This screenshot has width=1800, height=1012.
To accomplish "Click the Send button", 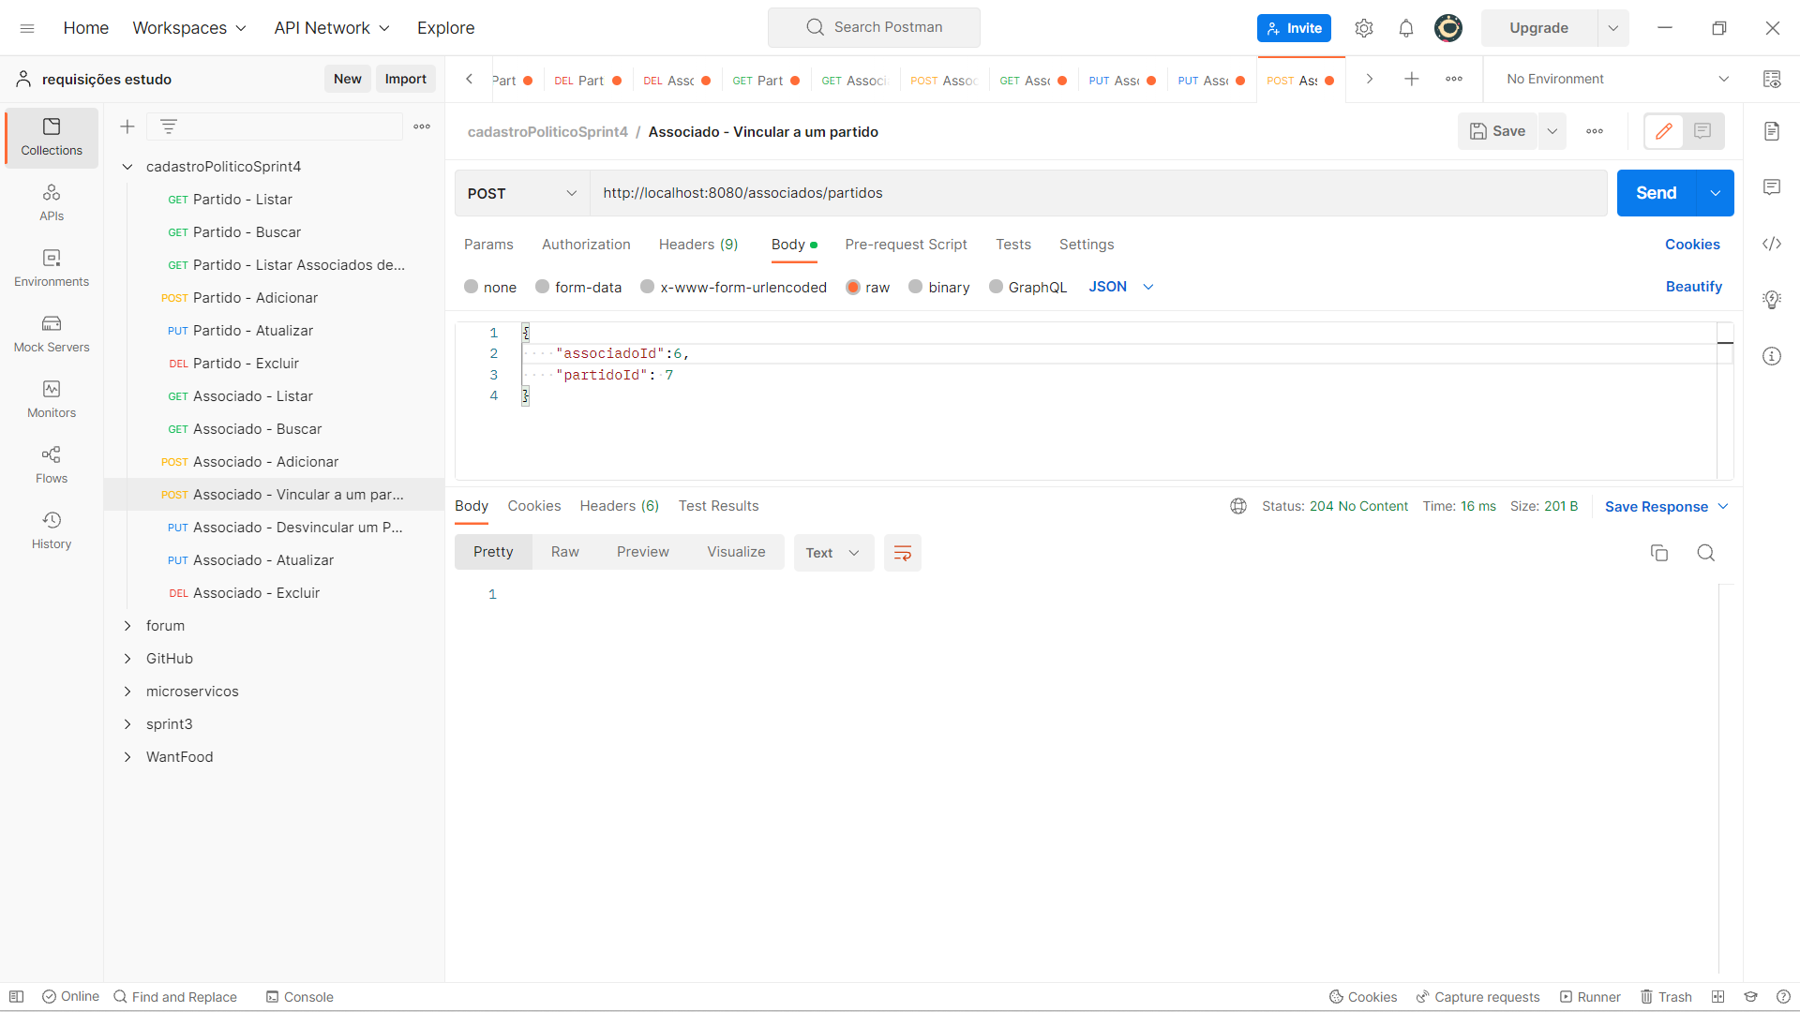I will click(x=1656, y=192).
